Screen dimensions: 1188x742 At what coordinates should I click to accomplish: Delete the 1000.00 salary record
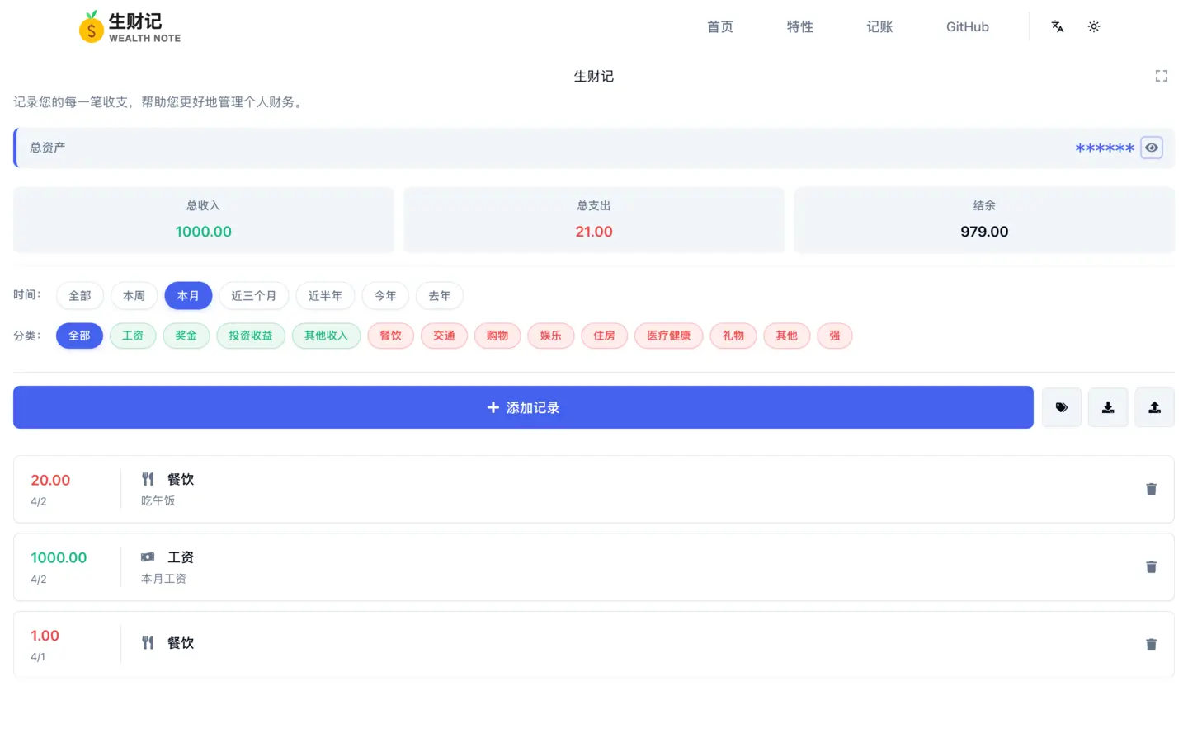click(x=1151, y=567)
